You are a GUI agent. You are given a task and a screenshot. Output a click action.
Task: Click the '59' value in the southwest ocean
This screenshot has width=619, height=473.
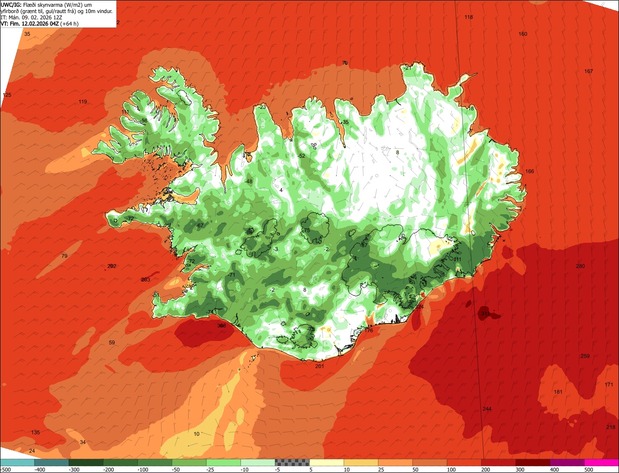tap(112, 343)
